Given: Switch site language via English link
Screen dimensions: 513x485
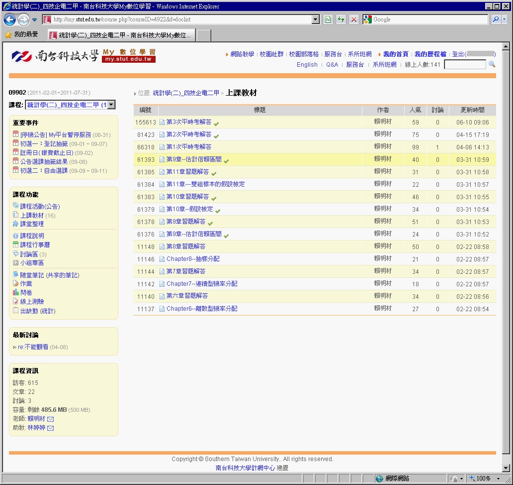Looking at the screenshot, I should click(x=307, y=65).
